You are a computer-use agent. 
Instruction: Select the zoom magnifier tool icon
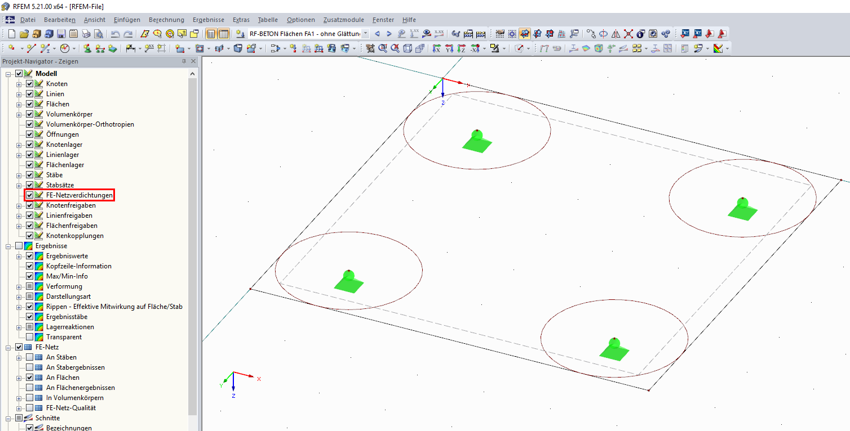coord(383,48)
